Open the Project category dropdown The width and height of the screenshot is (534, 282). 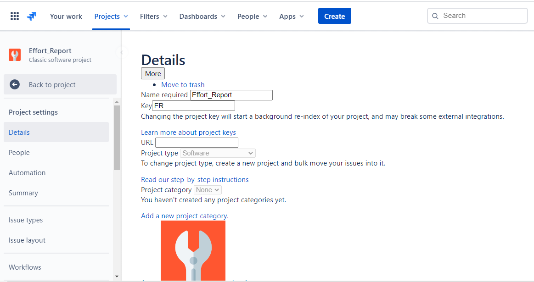(208, 190)
